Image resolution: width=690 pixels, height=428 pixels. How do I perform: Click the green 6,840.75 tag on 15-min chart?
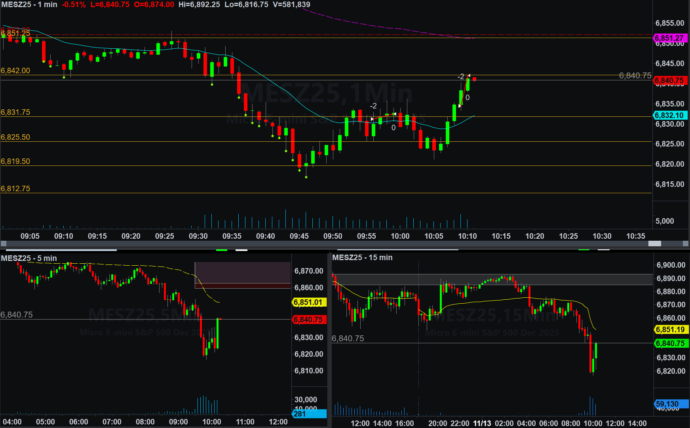pyautogui.click(x=670, y=343)
